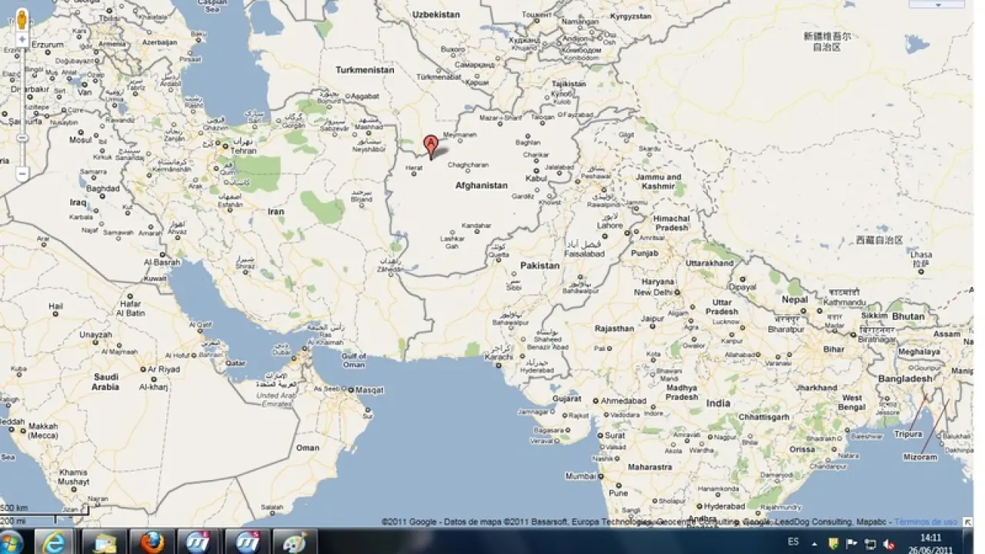Viewport: 985px width, 554px height.
Task: Zoom in with the plus button
Action: tap(22, 39)
